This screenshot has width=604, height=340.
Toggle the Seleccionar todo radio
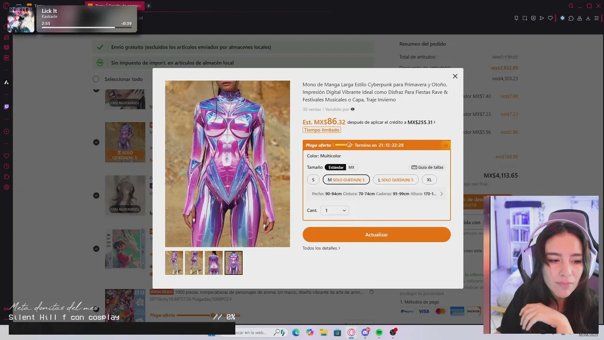tap(96, 79)
